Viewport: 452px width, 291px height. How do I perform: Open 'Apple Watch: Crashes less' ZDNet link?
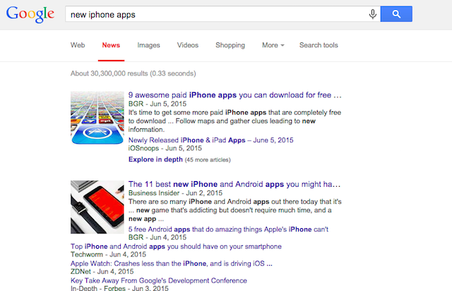pos(172,264)
